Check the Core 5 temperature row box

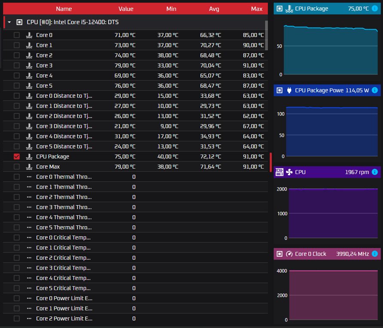pos(17,86)
